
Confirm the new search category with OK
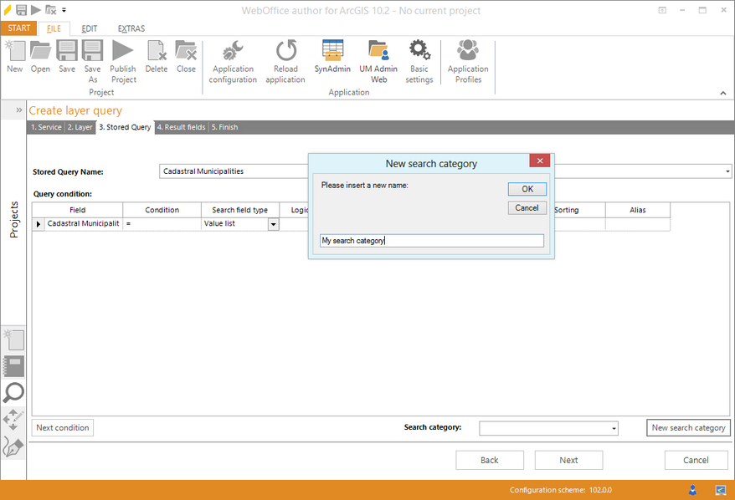coord(527,188)
